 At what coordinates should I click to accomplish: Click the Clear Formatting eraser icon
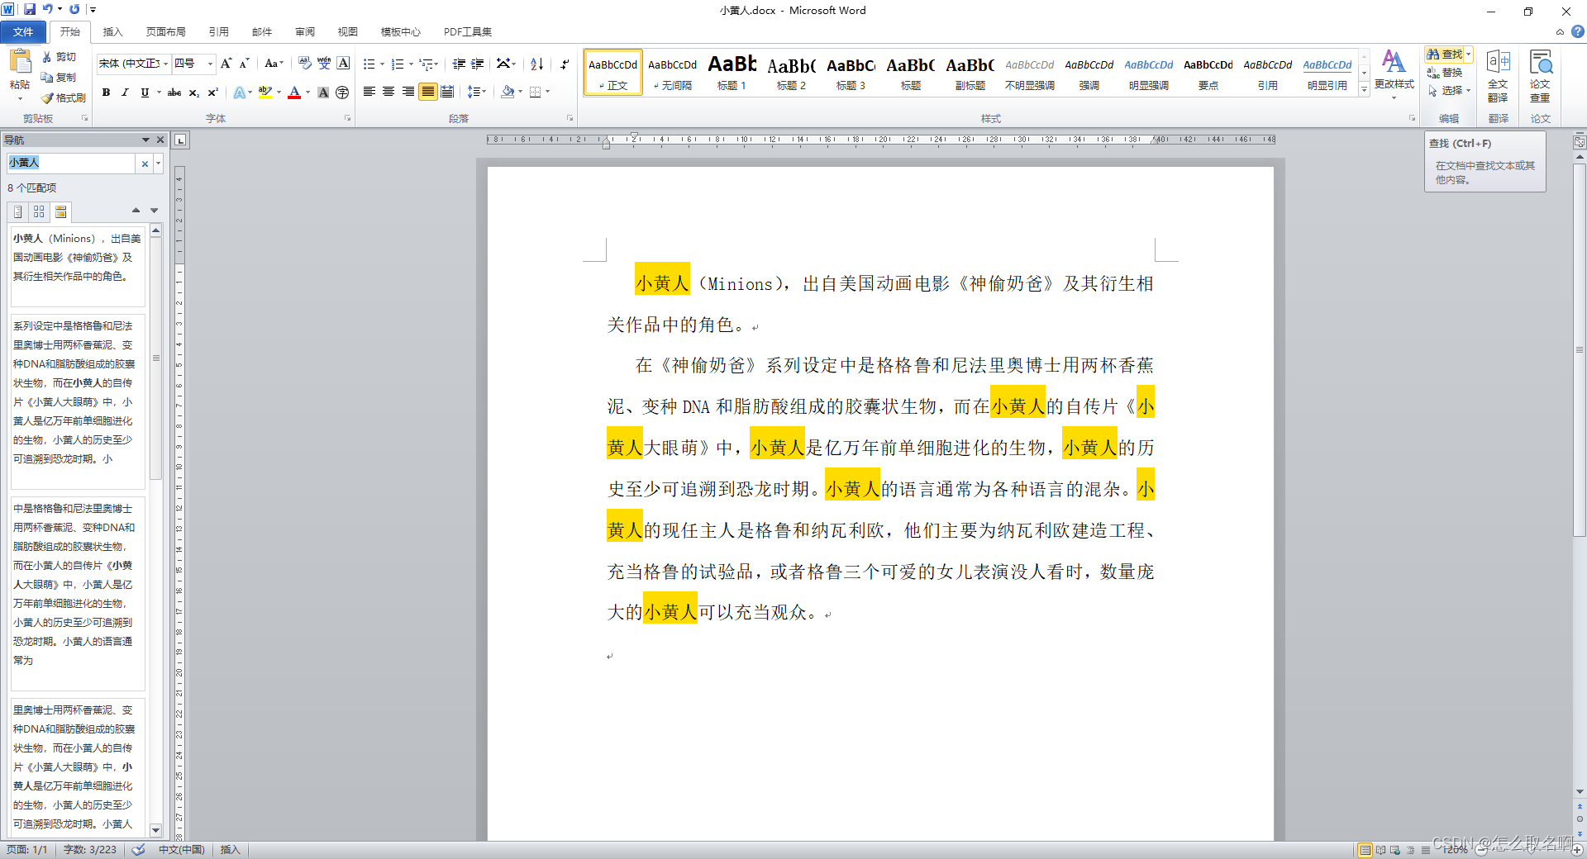[305, 64]
